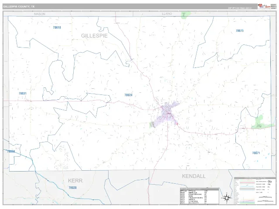
Task: Click the "ZIP Code Classic Edition" header text
Action: (240, 8)
